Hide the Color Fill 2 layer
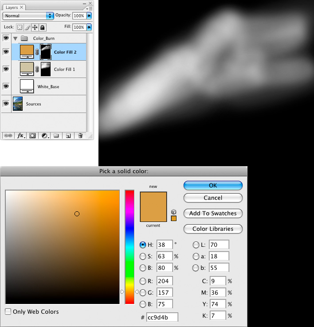314x327 pixels. [x=6, y=52]
